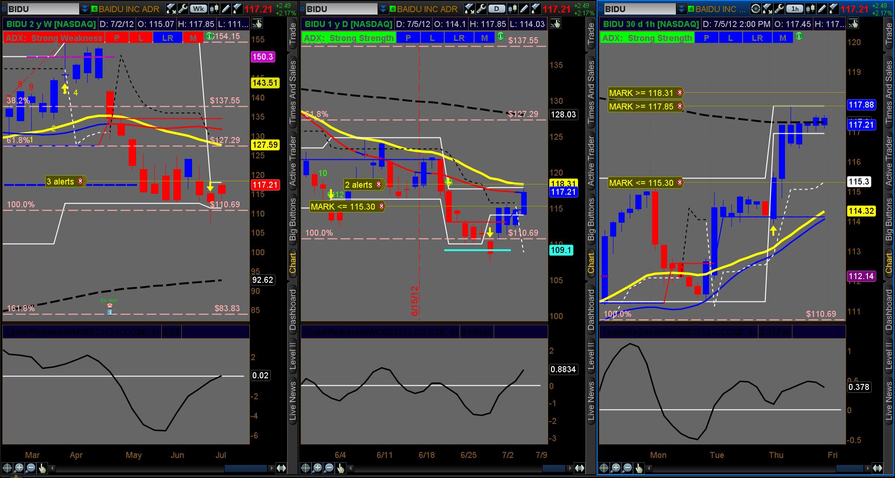Toggle the autoscroll expand button right of weekly scrollbar
Viewport: 895px width, 478px height.
coord(281,468)
